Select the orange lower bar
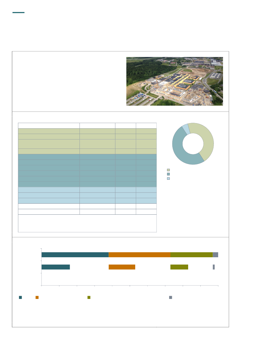Image resolution: width=253 pixels, height=358 pixels. point(122,267)
